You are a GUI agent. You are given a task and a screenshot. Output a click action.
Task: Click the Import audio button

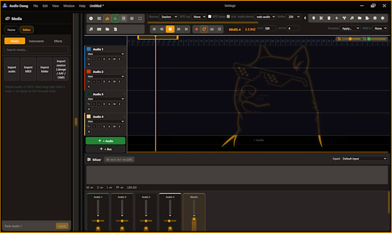tap(12, 69)
